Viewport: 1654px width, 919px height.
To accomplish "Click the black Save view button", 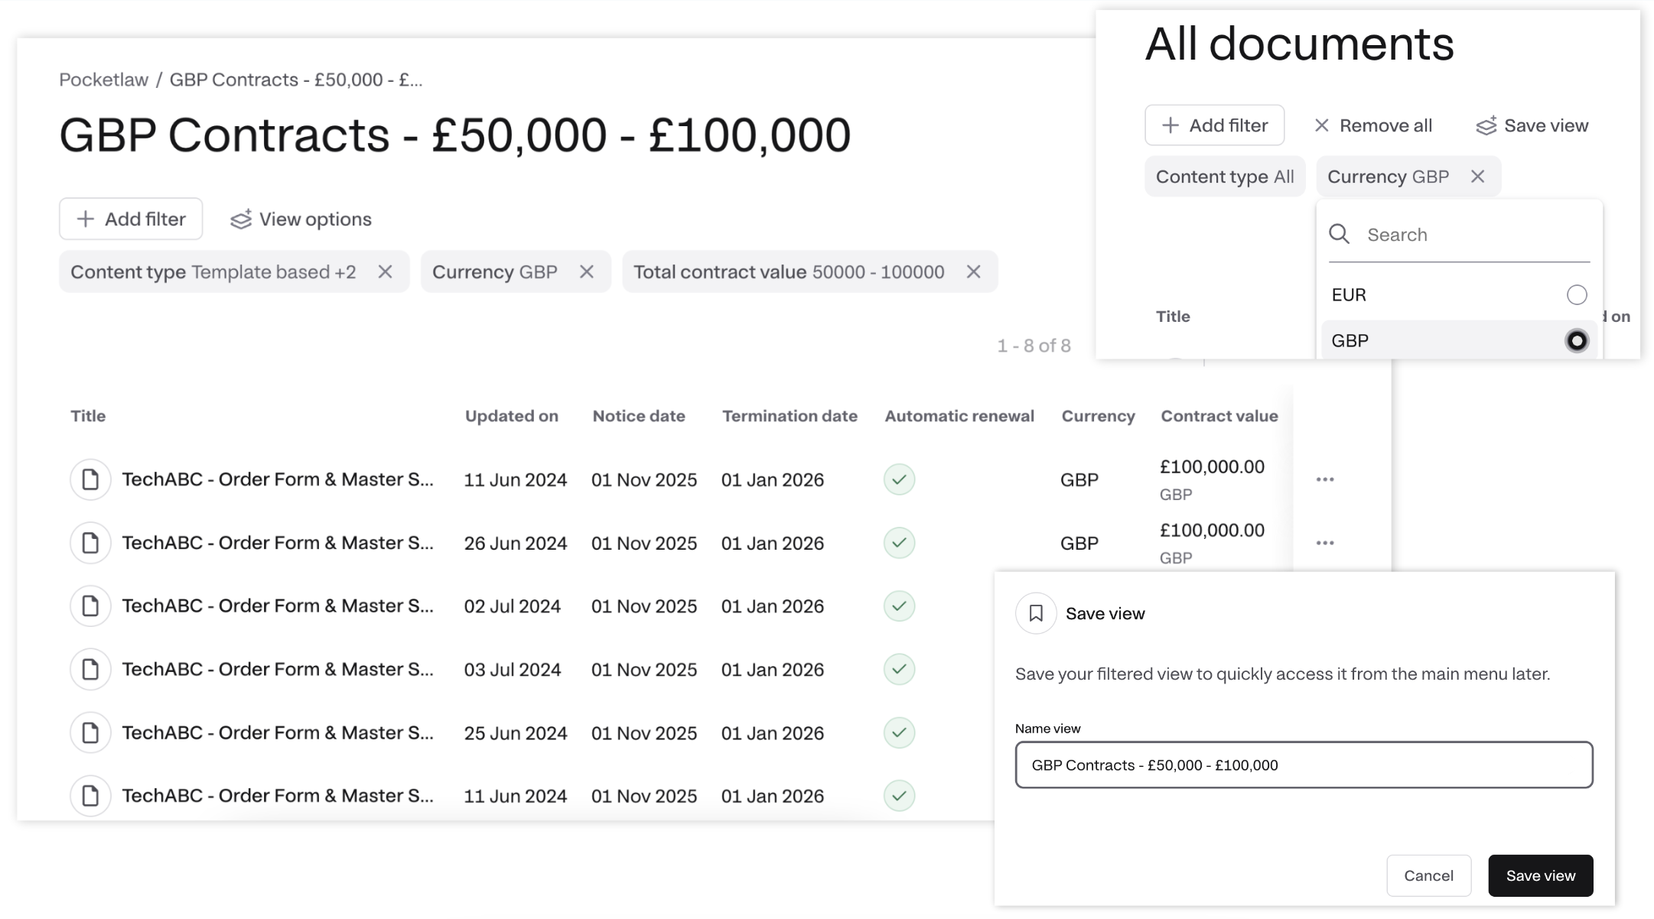I will [x=1540, y=875].
